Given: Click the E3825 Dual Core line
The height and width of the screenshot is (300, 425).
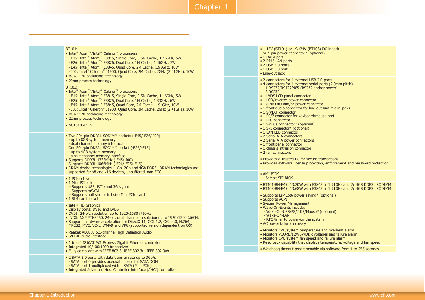Looking at the screenshot, I should (122, 101).
